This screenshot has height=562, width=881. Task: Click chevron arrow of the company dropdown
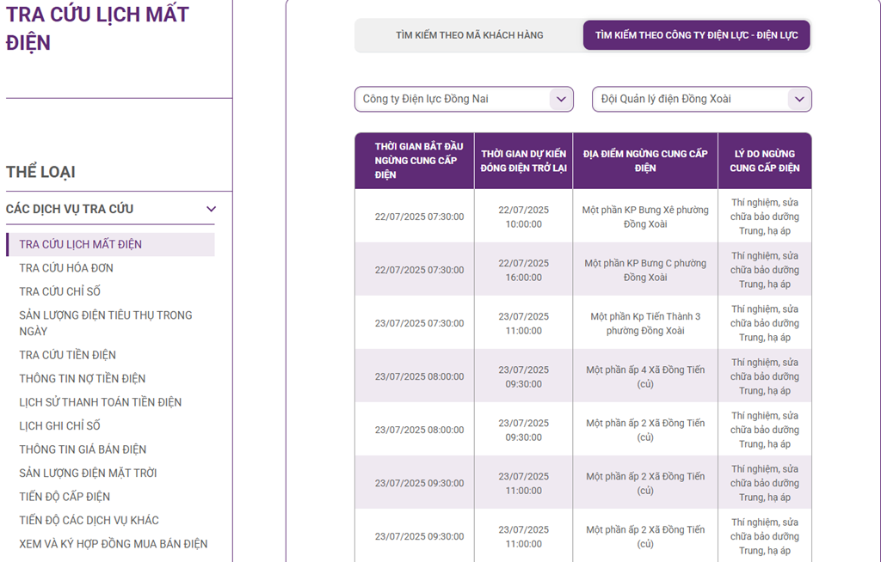(x=561, y=100)
